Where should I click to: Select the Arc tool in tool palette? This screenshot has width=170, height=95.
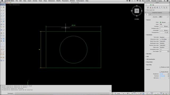coord(3,13)
